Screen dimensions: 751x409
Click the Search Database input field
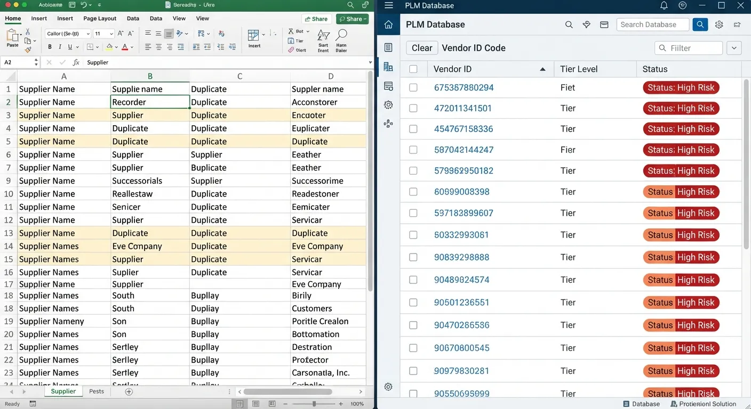[652, 24]
